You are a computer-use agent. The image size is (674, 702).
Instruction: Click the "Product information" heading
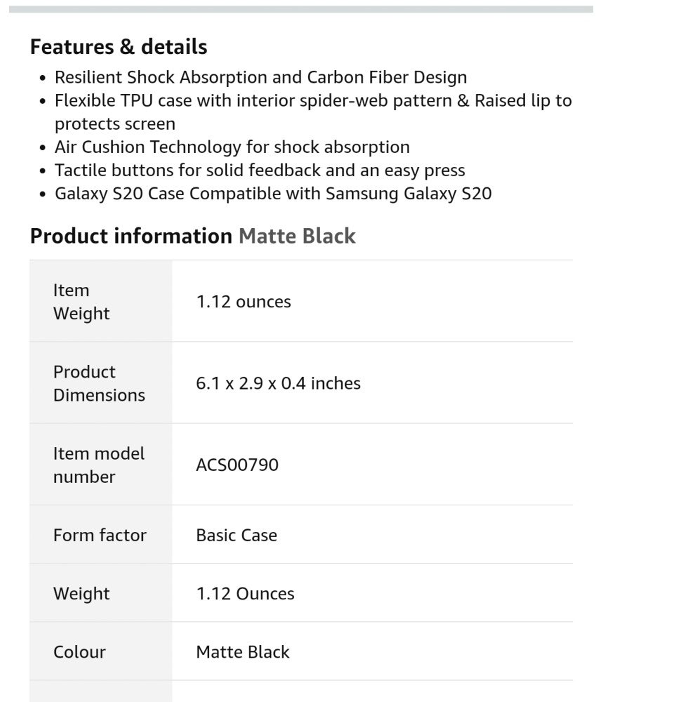tap(131, 236)
